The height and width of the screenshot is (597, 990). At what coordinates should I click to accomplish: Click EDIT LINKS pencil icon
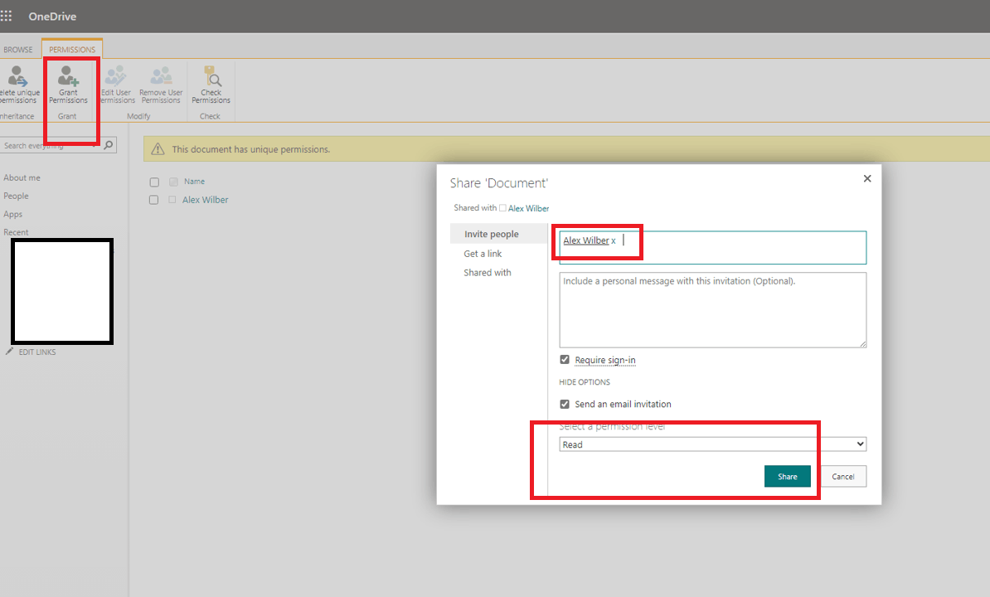tap(9, 352)
